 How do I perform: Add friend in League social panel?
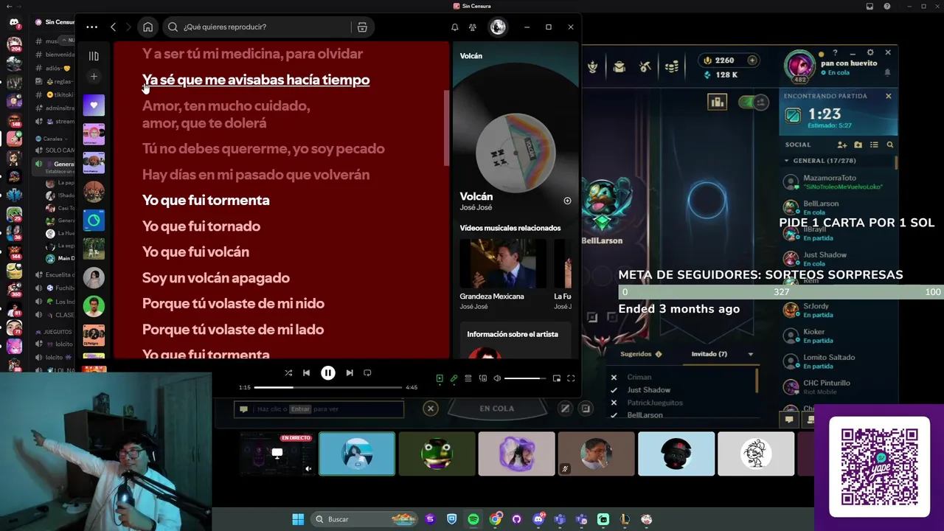coord(842,145)
